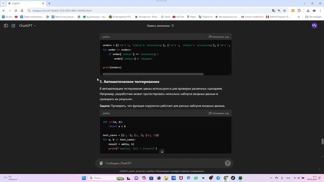Click the zoom magnifier icon in address bar
Screen dimensions: 324x182
pos(279,11)
